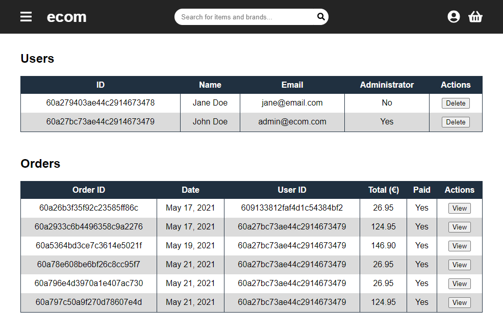503x335 pixels.
Task: Click Paid value of order 60a796e4d3970a1e407ac730
Action: pos(421,284)
